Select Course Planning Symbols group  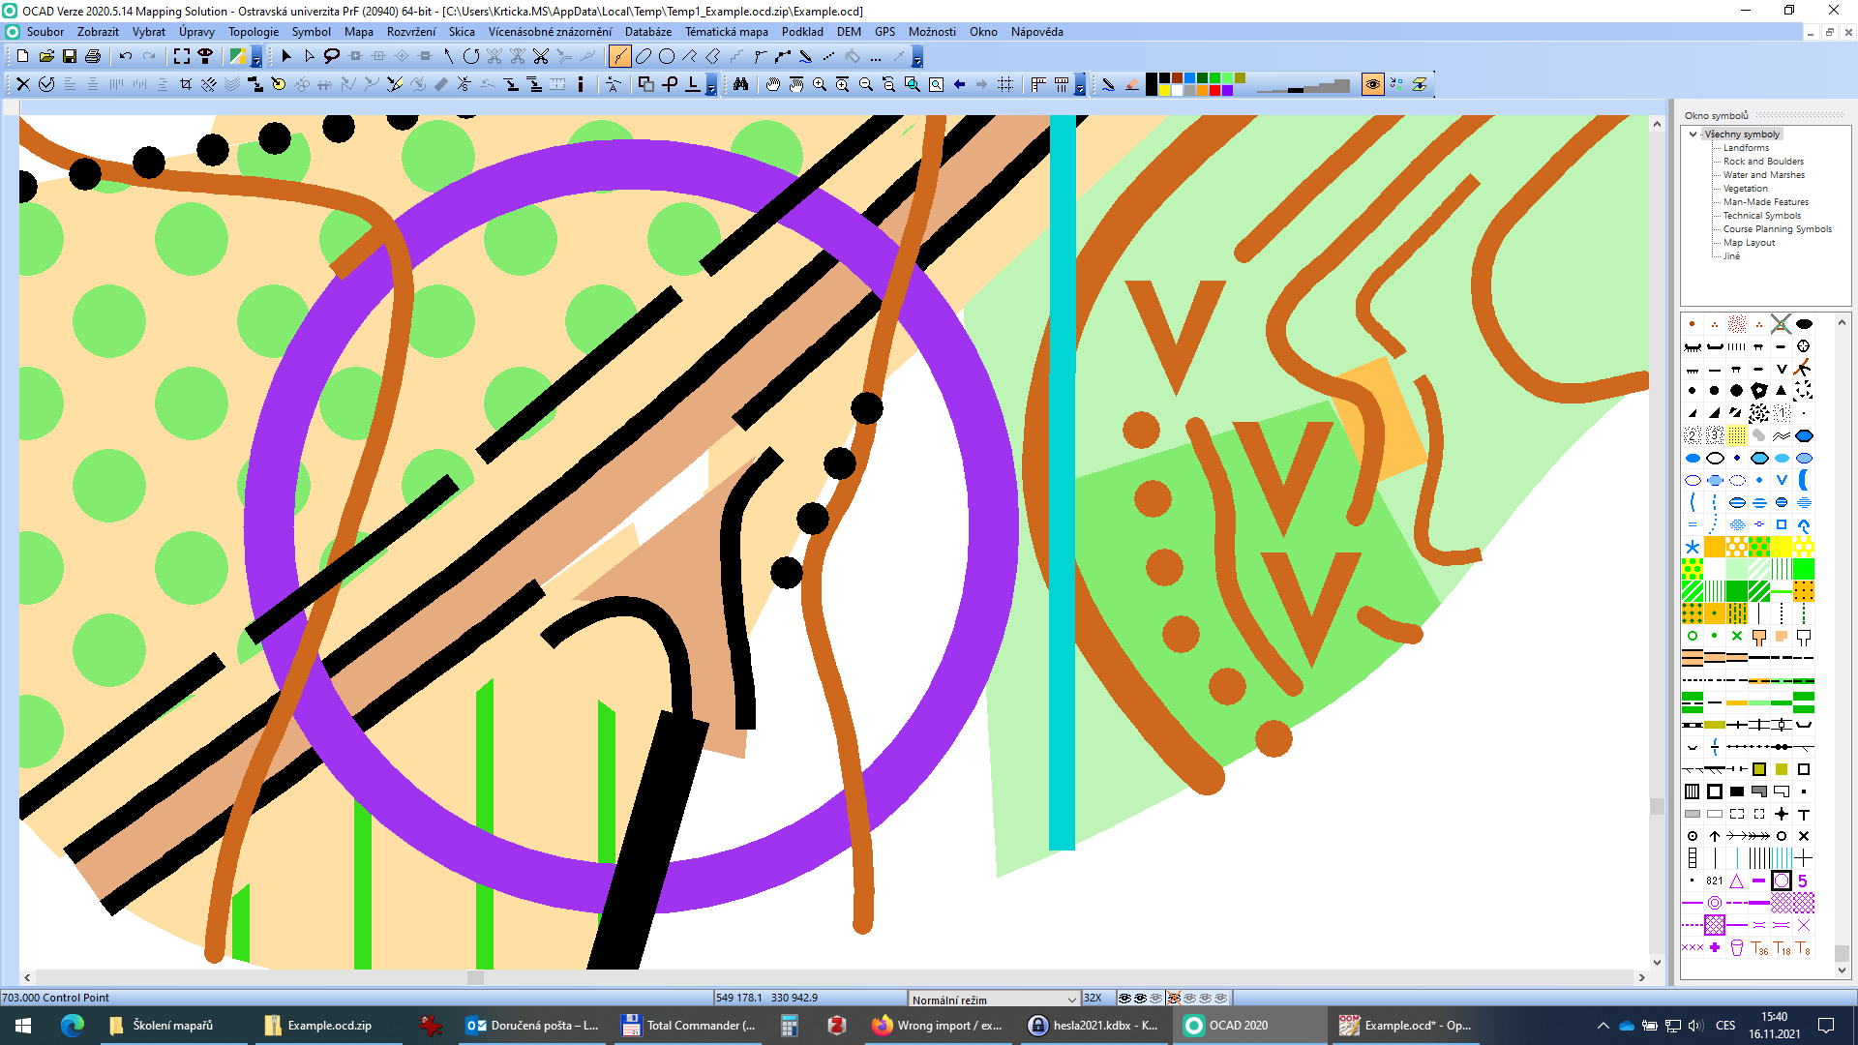tap(1777, 229)
